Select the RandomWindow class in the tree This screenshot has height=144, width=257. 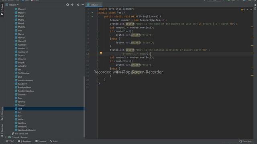(x=26, y=91)
